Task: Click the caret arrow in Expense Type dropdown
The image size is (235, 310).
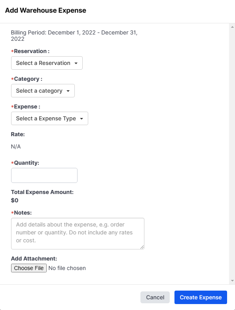Action: 81,119
